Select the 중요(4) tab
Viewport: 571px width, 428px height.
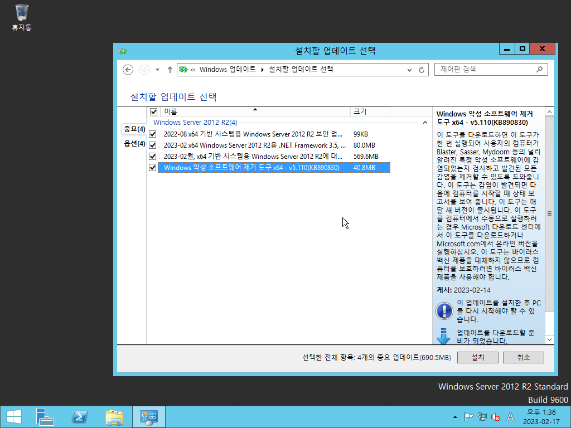tap(134, 129)
